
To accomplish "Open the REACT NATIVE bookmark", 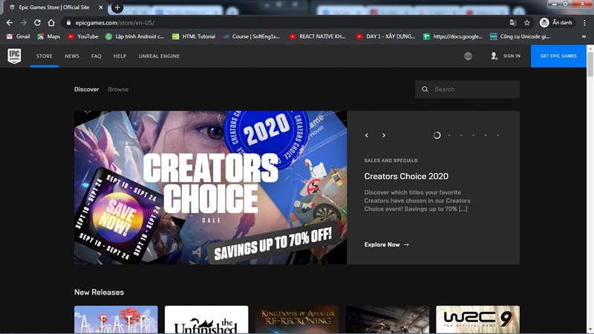I will (318, 36).
